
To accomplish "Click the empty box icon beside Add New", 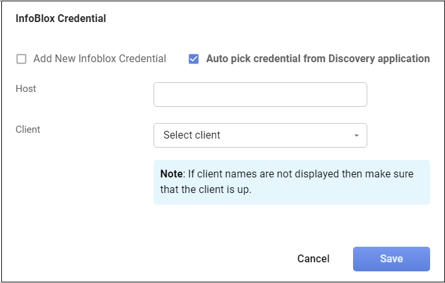I will point(21,59).
